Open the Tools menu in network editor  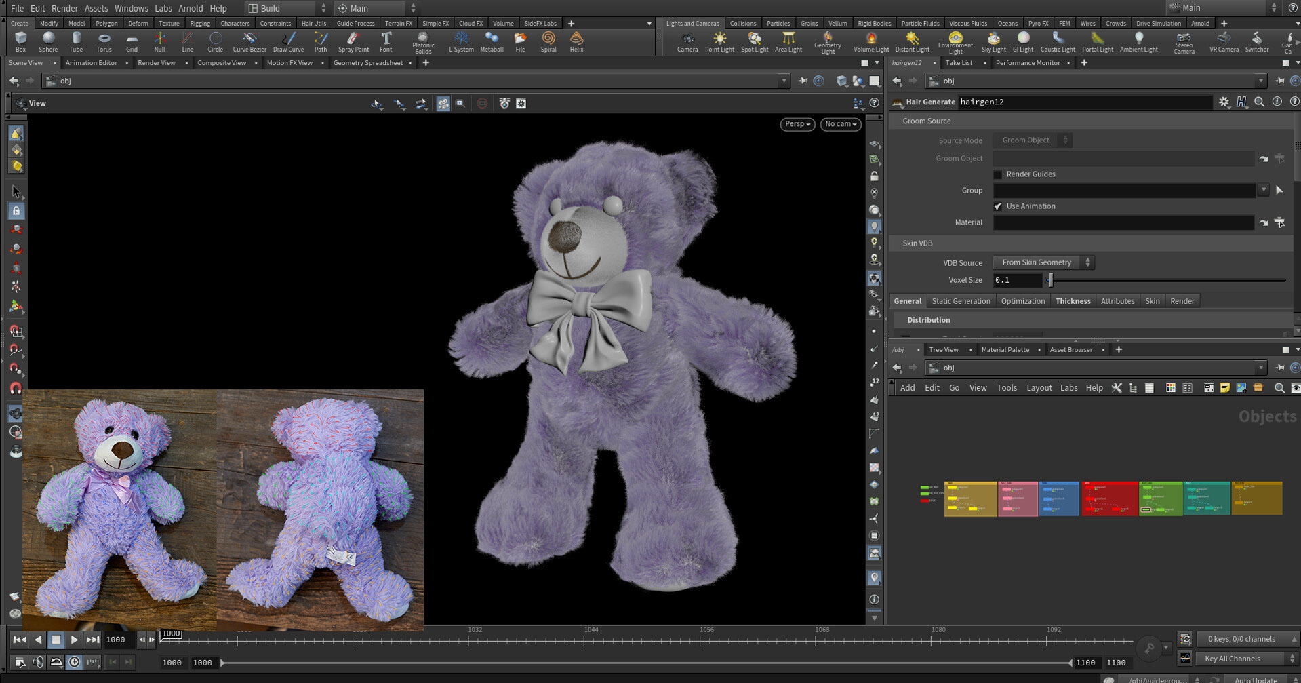(1006, 388)
